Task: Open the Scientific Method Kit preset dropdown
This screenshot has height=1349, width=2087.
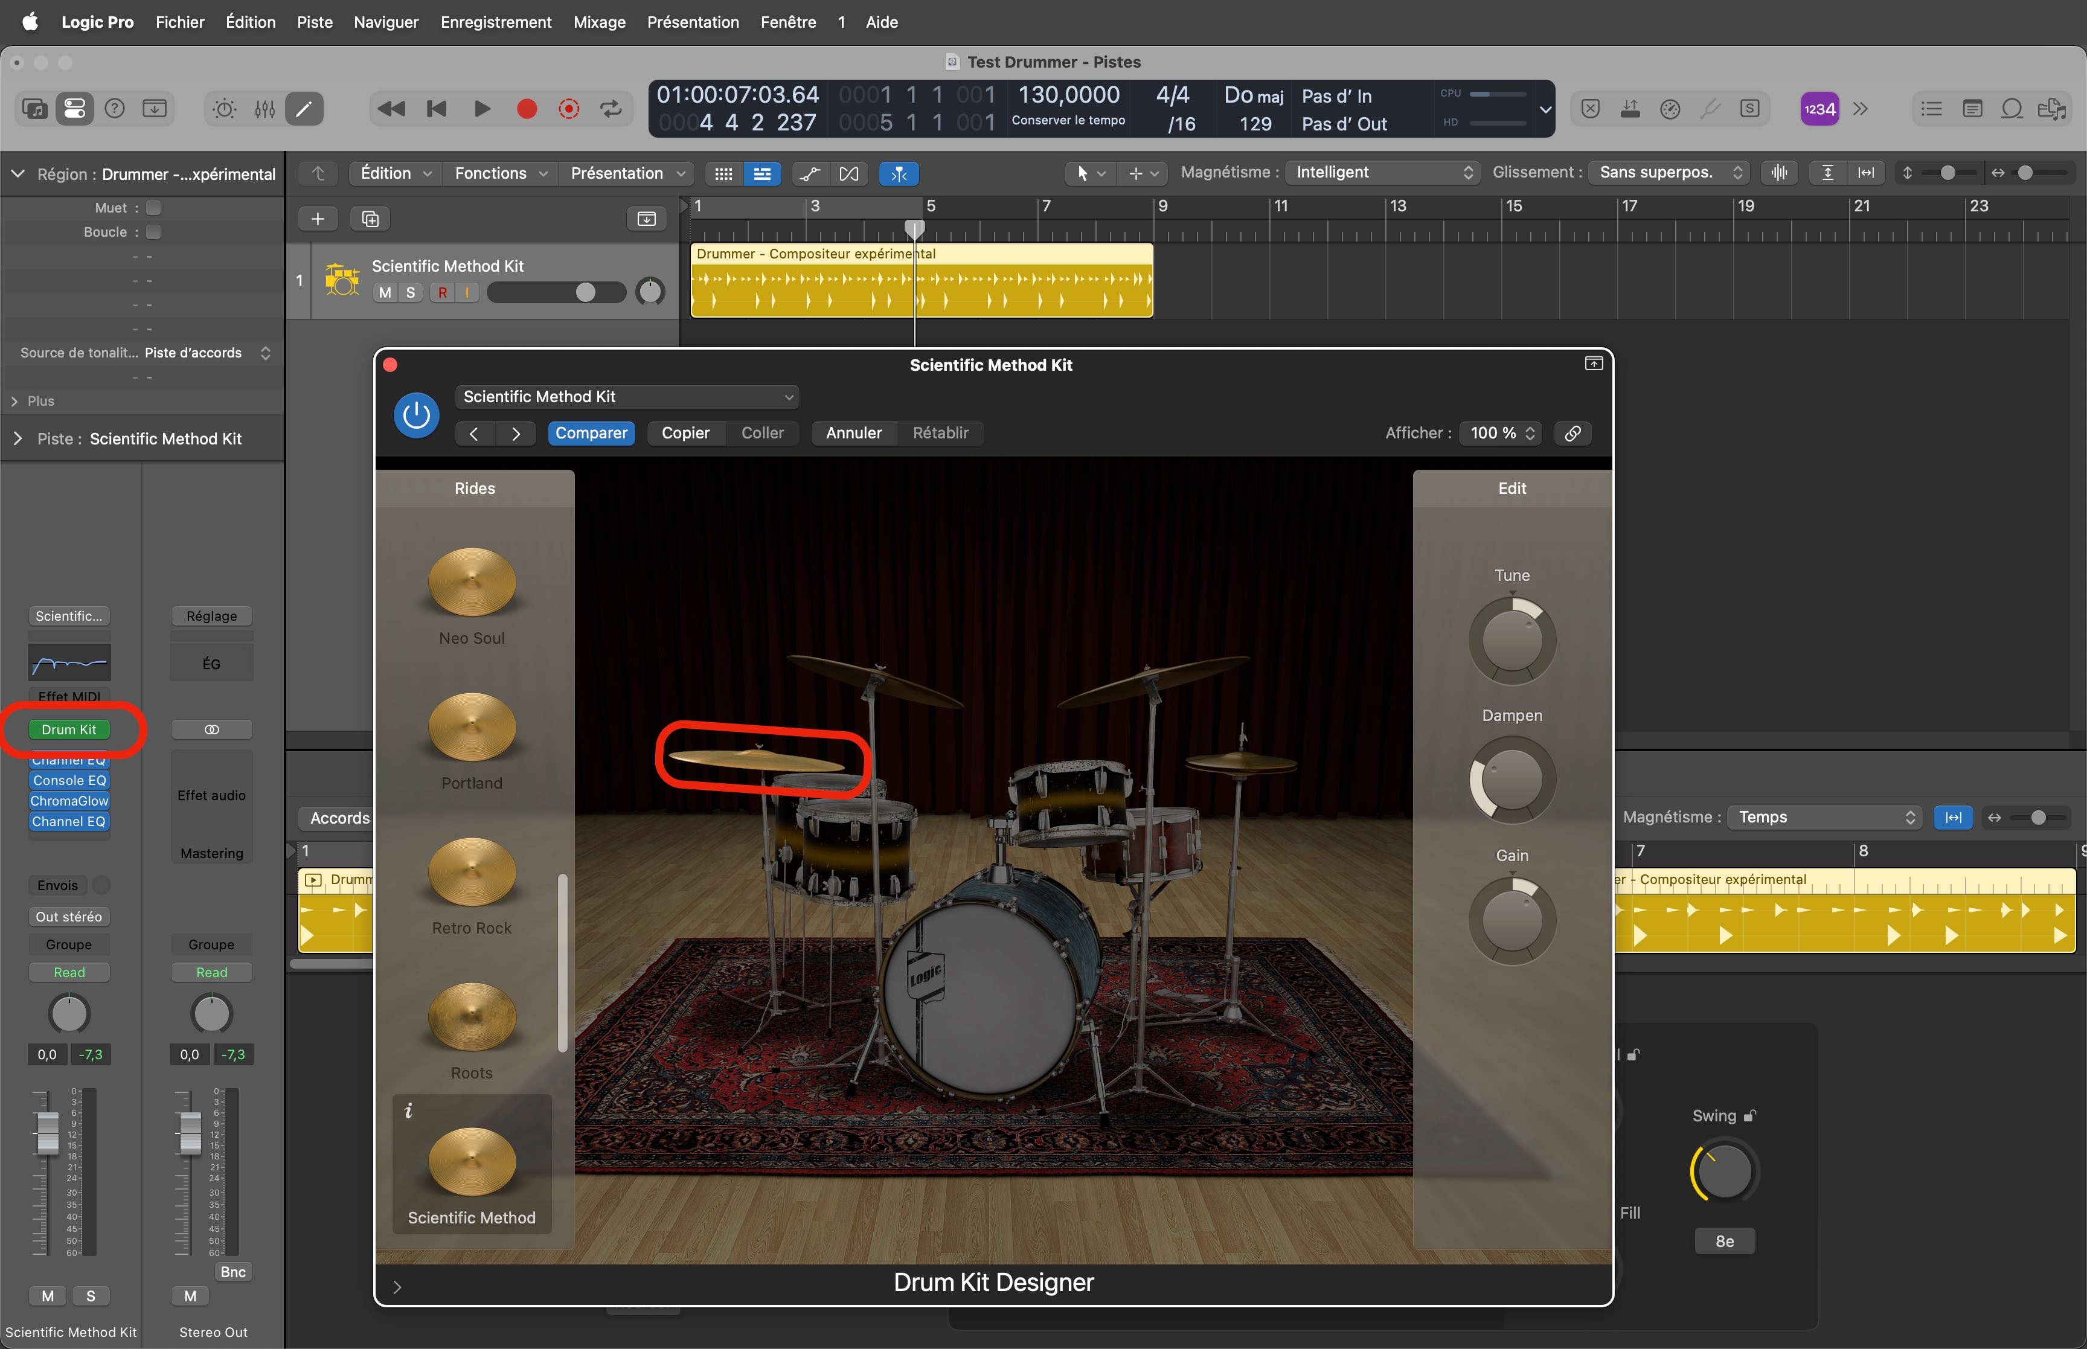Action: point(627,397)
